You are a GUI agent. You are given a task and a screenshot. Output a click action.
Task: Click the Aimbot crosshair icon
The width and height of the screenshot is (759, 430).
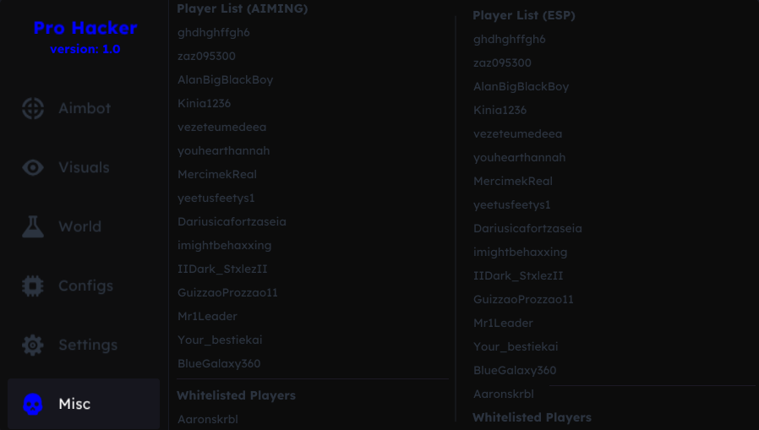33,108
